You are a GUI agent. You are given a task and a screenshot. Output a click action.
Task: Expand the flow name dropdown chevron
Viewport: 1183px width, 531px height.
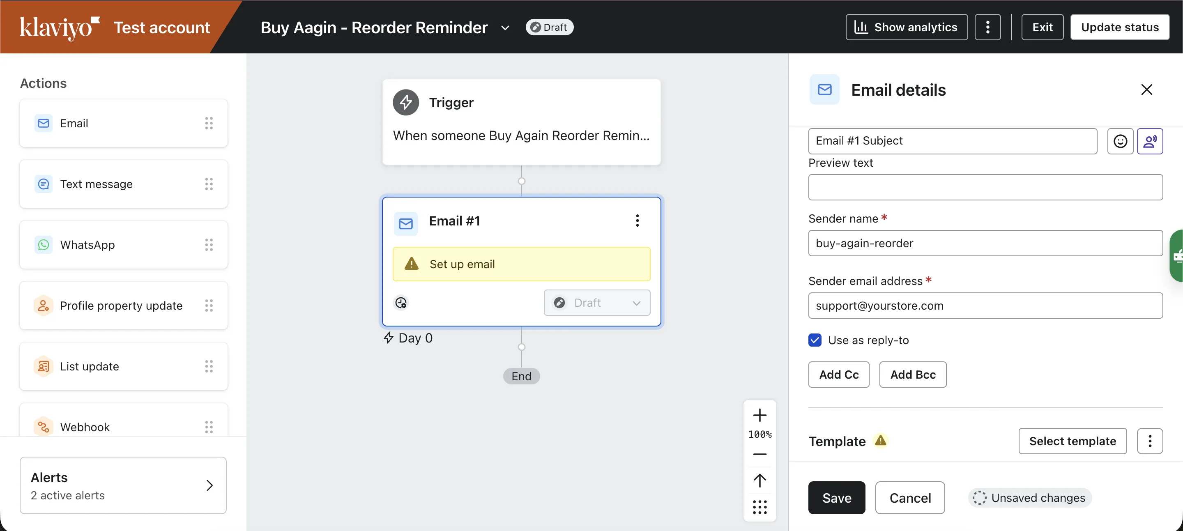tap(505, 28)
